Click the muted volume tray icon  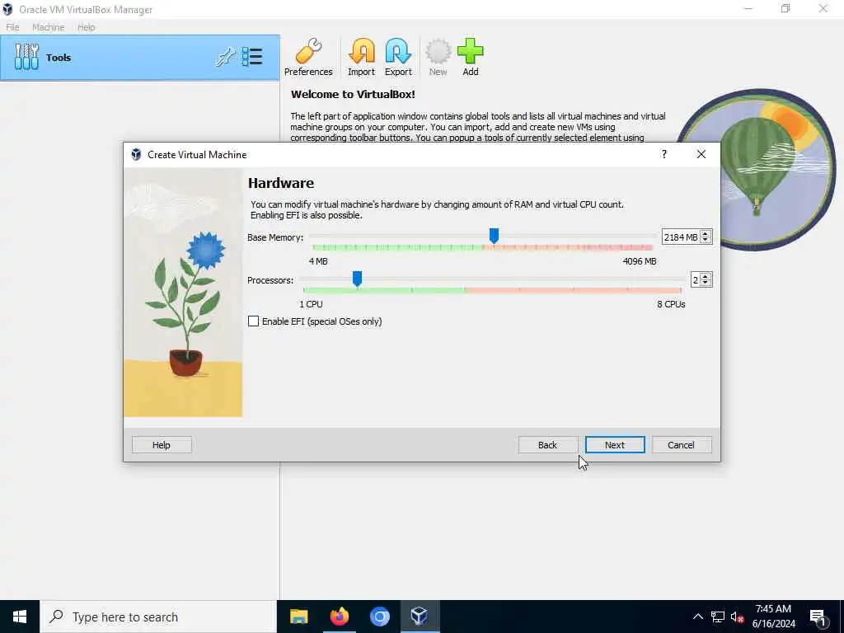(x=738, y=617)
